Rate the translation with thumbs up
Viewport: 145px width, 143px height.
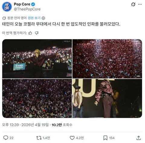click(30, 33)
